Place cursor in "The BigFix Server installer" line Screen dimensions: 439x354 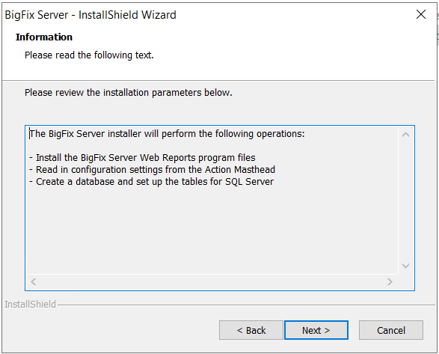167,134
